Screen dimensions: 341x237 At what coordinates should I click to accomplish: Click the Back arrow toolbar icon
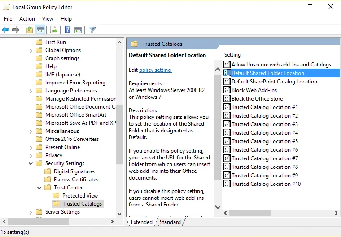pos(5,30)
